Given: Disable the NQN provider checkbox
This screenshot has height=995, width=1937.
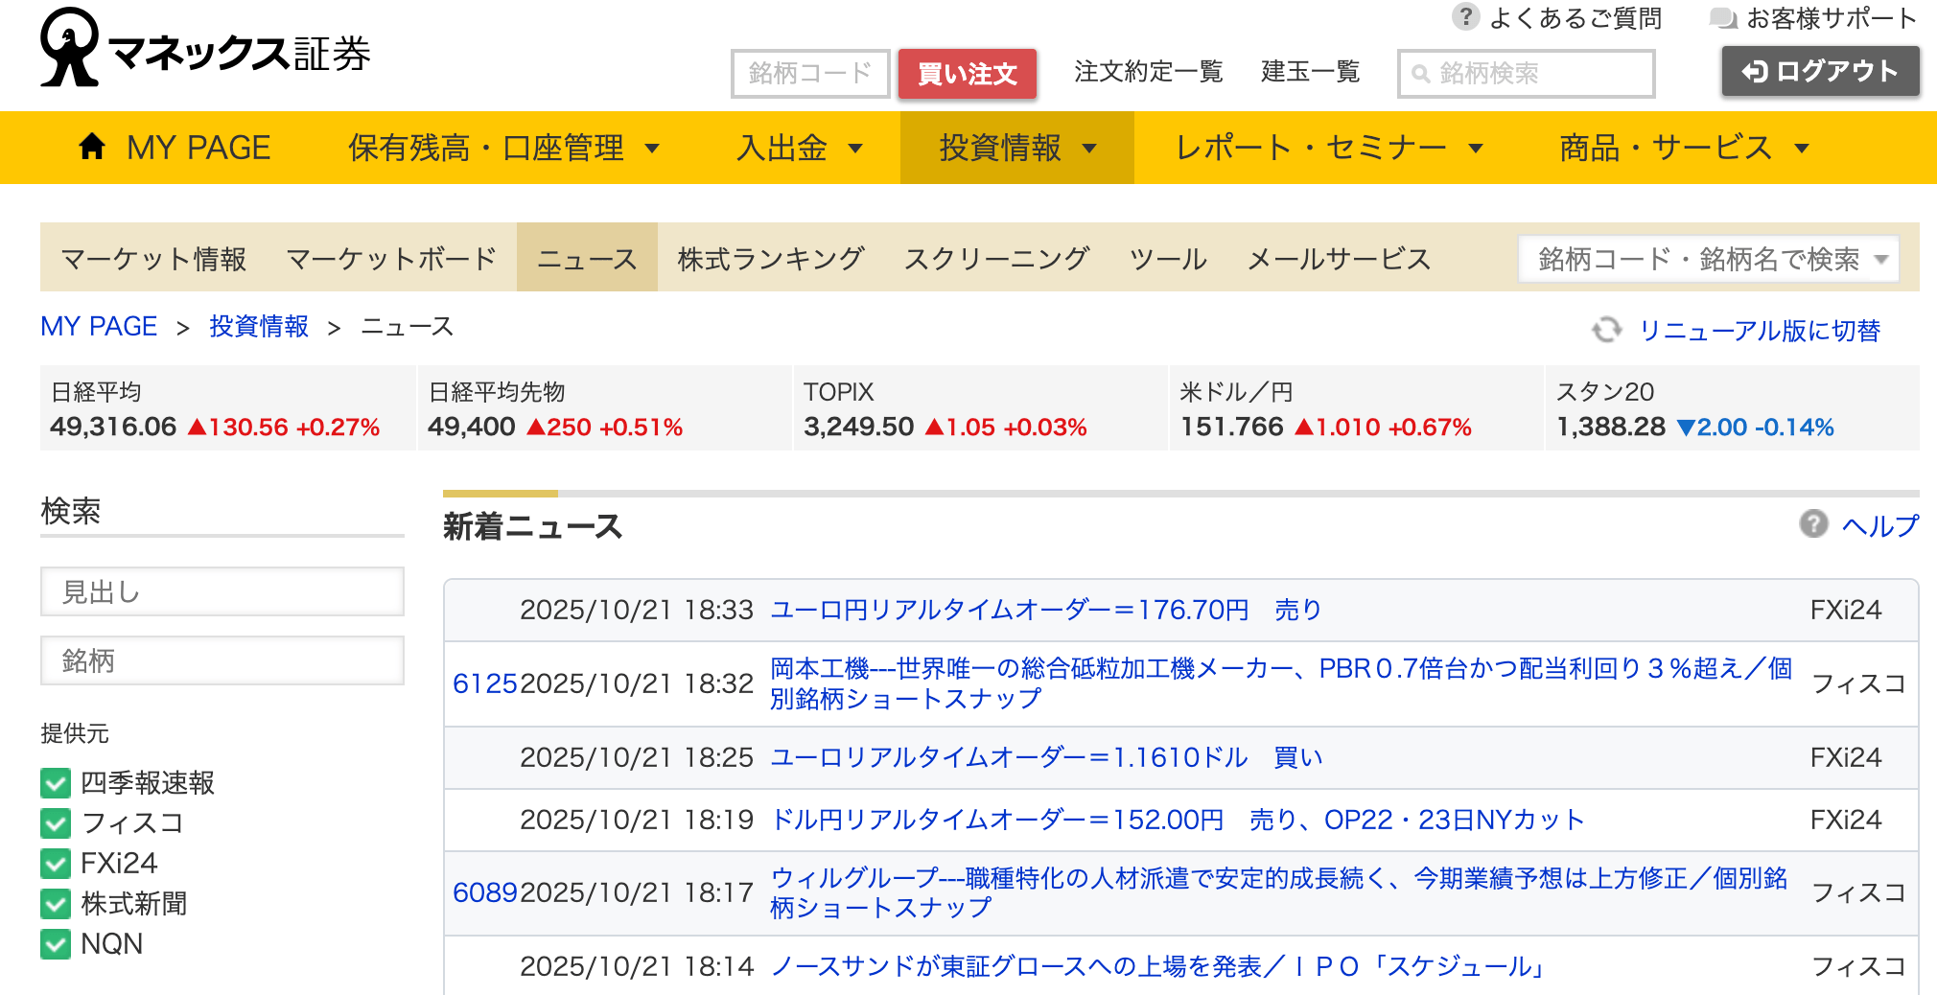Looking at the screenshot, I should click(56, 944).
